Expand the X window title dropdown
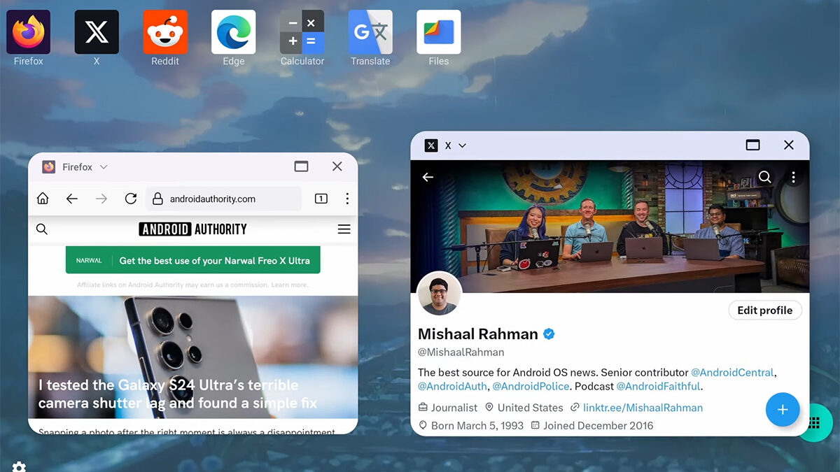This screenshot has height=472, width=840. [462, 145]
